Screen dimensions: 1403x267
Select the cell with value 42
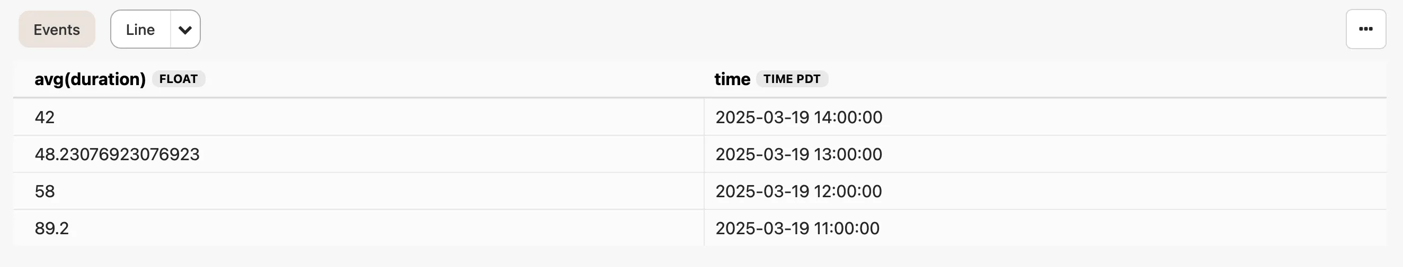pos(45,117)
